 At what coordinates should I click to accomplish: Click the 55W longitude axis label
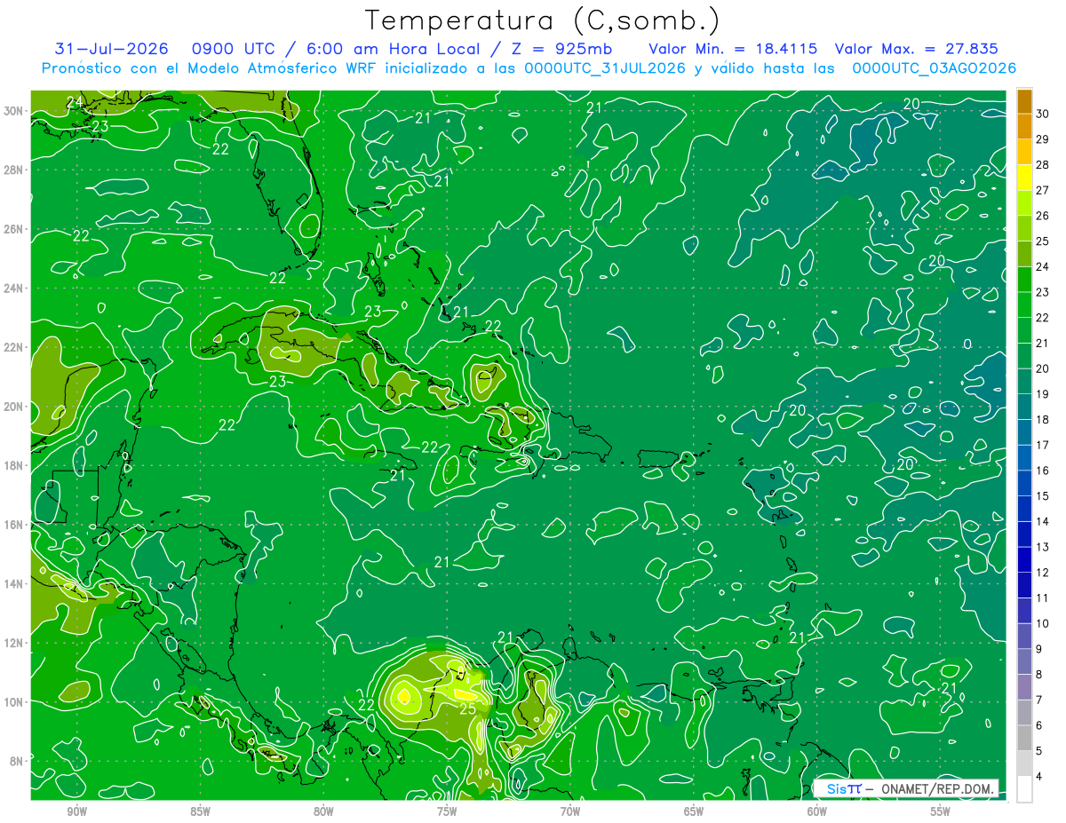click(940, 811)
